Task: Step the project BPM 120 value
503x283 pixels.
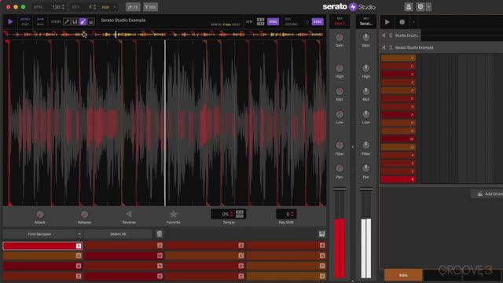Action: pyautogui.click(x=63, y=7)
